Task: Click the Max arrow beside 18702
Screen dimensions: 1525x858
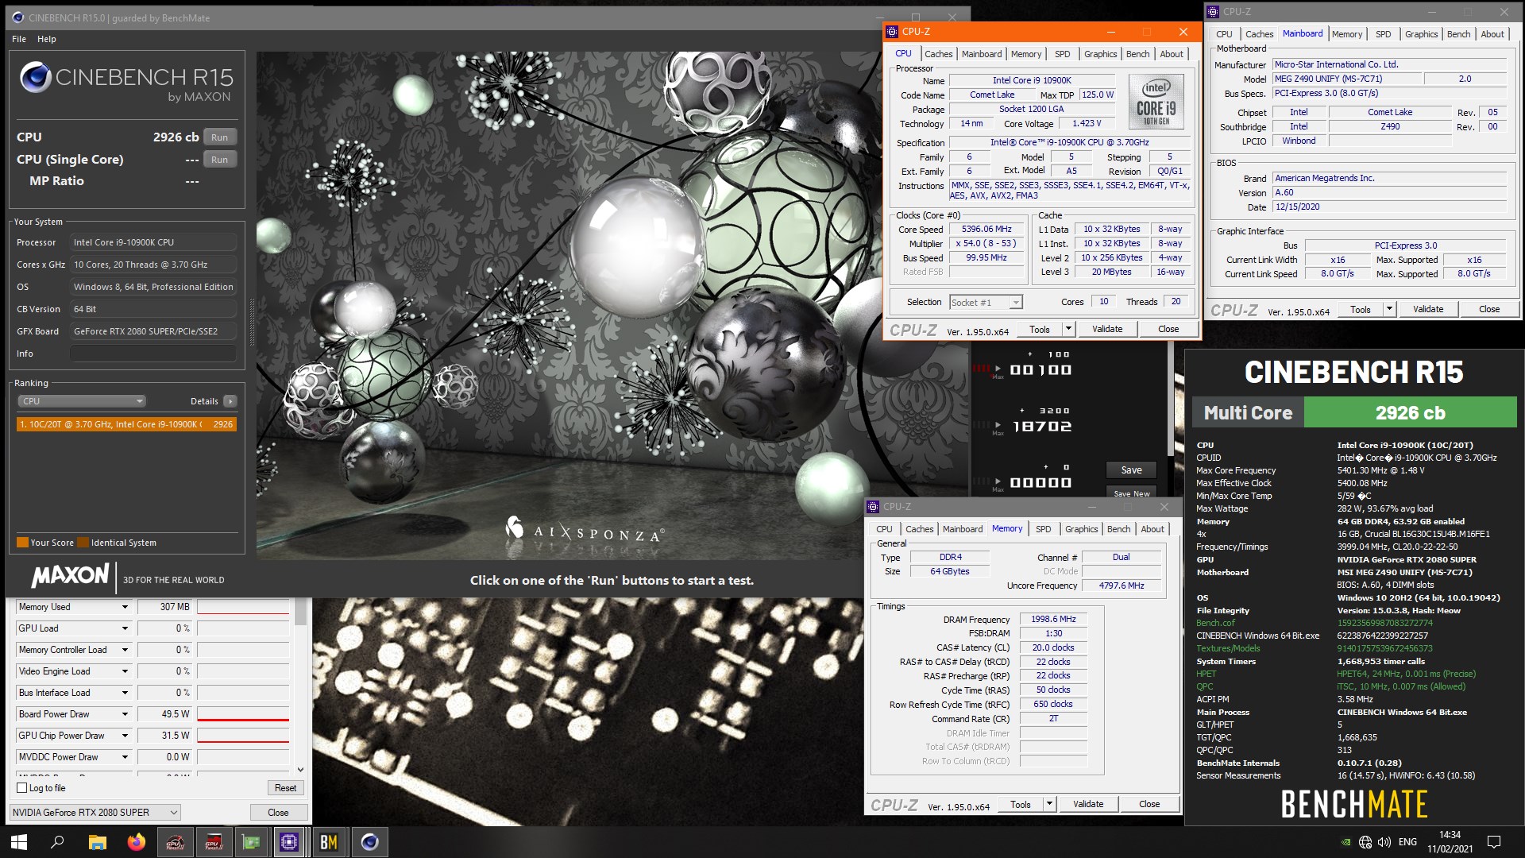Action: pos(998,425)
